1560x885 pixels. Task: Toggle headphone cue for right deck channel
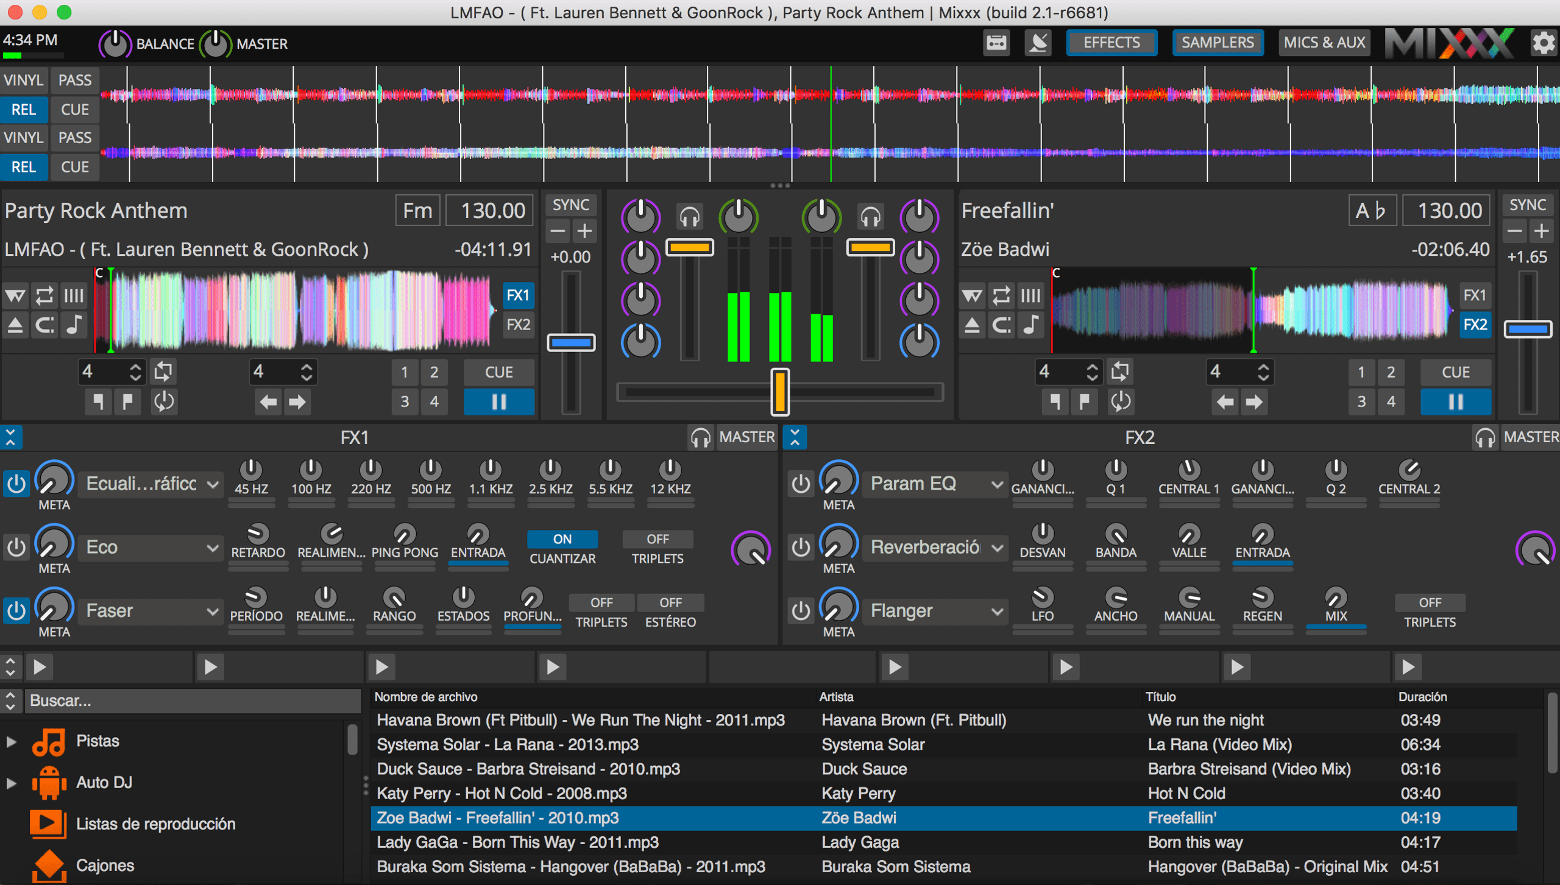[870, 217]
